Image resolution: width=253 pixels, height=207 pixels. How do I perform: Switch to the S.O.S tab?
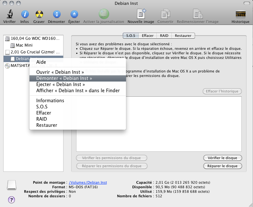(131, 36)
